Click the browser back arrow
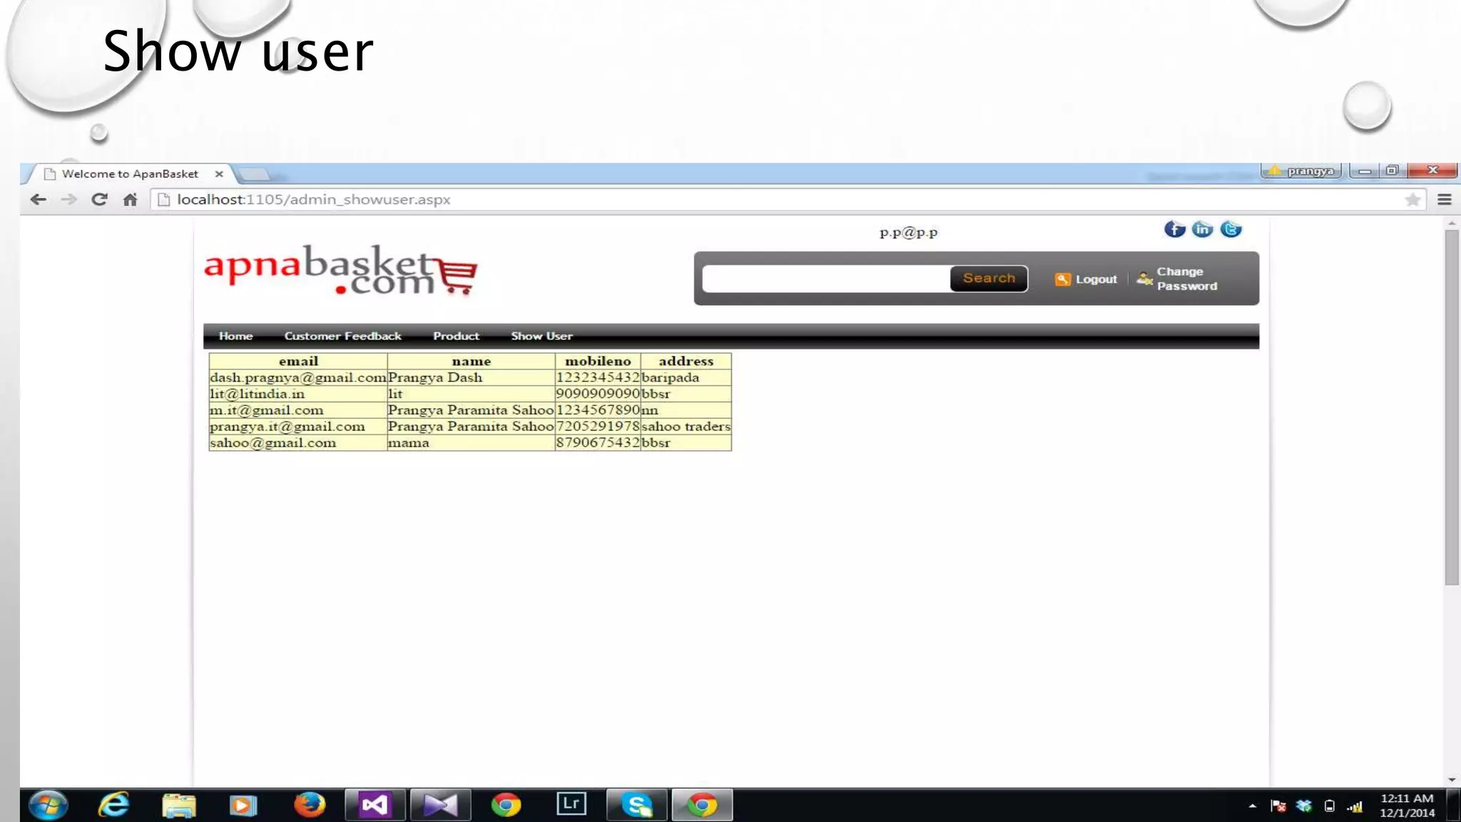The image size is (1461, 822). 39,200
